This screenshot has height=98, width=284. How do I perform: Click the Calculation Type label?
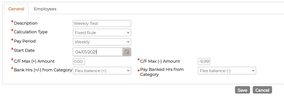pyautogui.click(x=31, y=32)
